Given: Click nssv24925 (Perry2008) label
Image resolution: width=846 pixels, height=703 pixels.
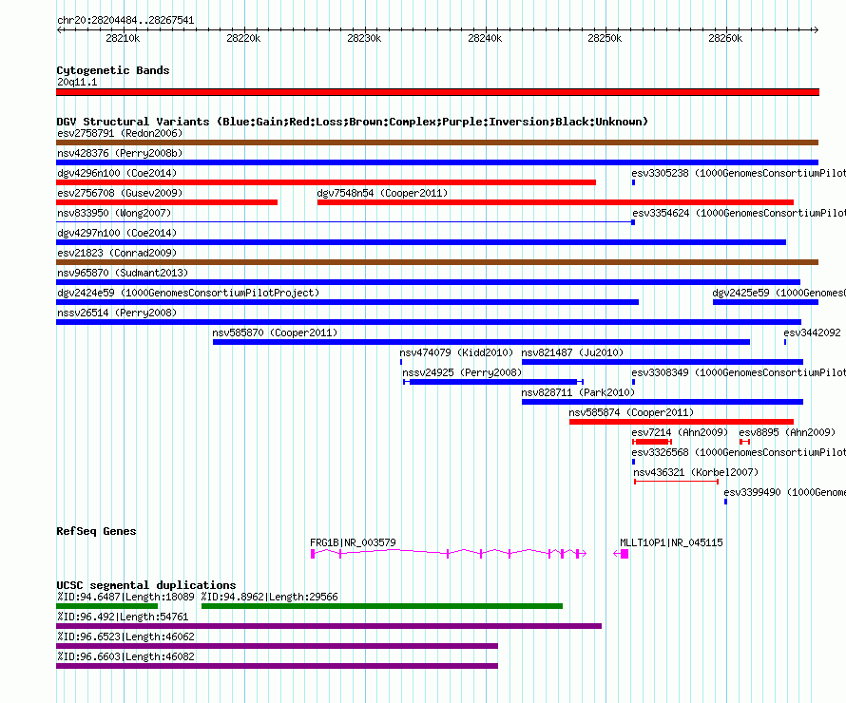Looking at the screenshot, I should [x=462, y=372].
